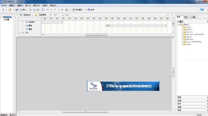
Task: Save the project with floppy icon
Action: click(x=17, y=10)
